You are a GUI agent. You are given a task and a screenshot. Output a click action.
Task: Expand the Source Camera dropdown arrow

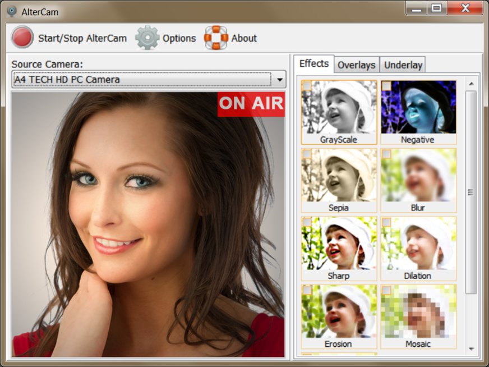279,80
